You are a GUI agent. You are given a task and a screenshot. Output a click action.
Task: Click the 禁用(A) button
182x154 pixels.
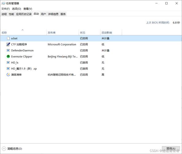[x=171, y=148]
